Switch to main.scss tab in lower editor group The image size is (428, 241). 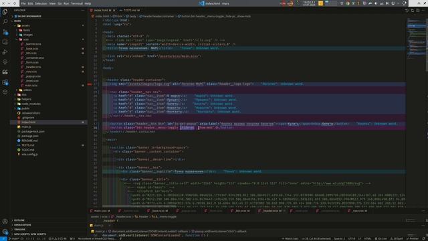click(100, 211)
